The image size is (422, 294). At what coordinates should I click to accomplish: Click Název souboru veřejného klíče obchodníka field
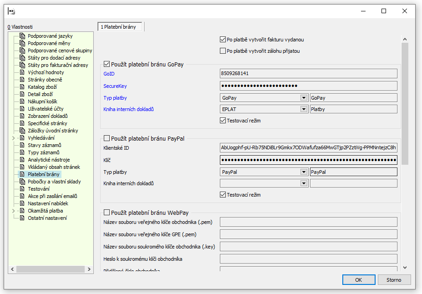(x=309, y=222)
